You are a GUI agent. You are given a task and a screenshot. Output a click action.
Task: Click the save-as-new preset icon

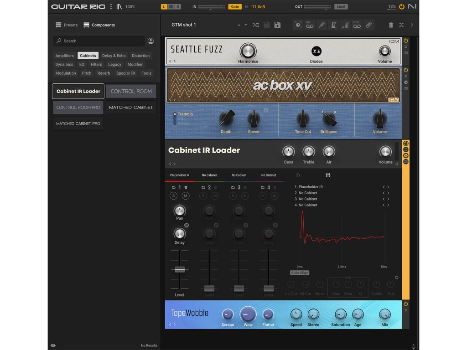(x=277, y=25)
